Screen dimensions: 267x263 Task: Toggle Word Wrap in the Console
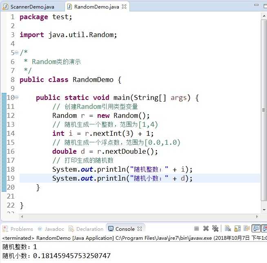[x=247, y=228]
